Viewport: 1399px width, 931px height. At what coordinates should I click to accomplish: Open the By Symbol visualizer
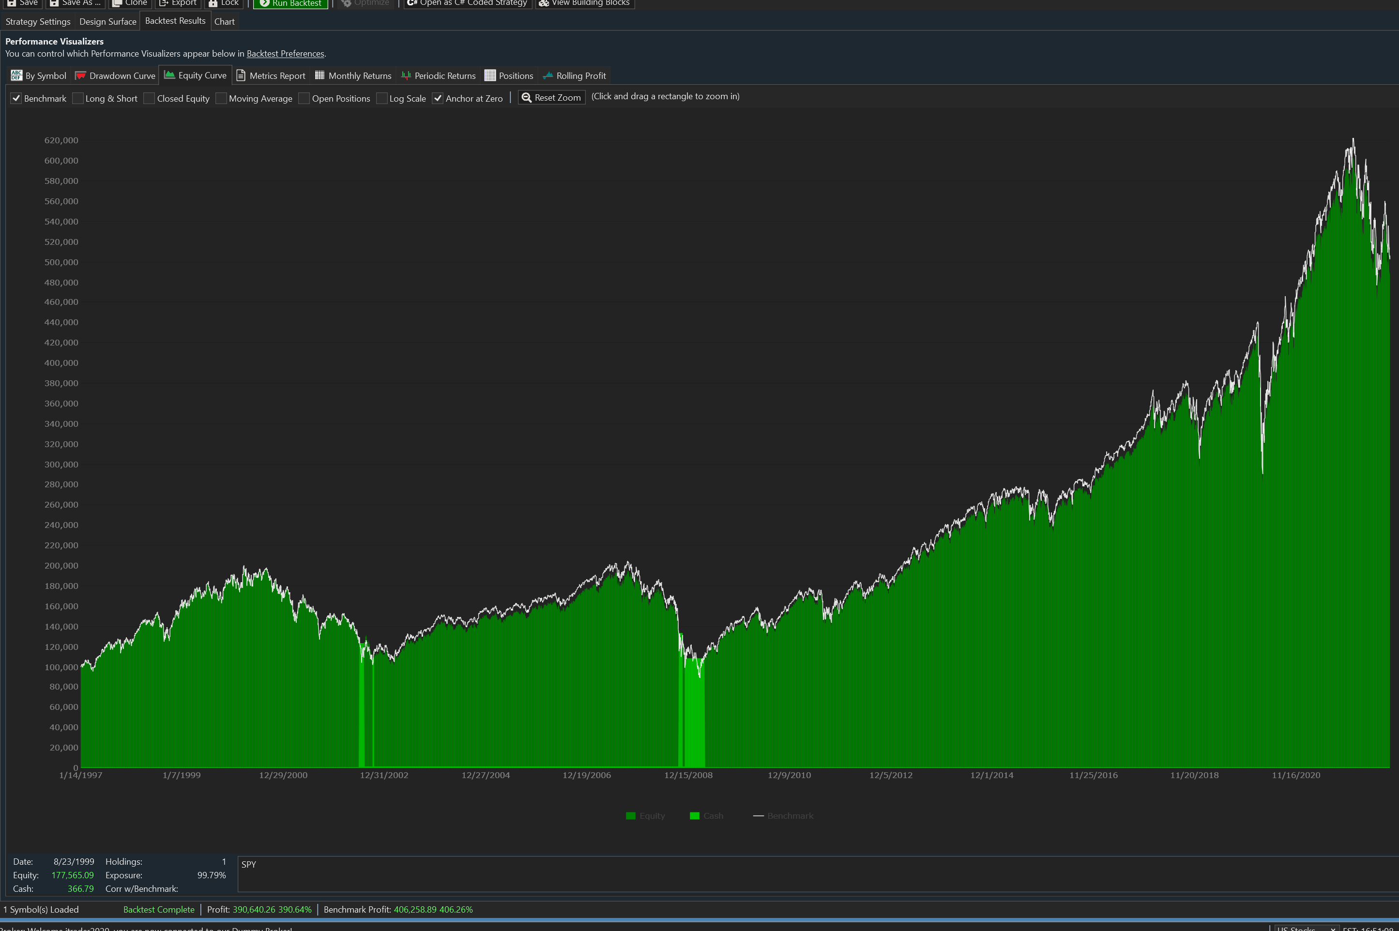(x=39, y=75)
